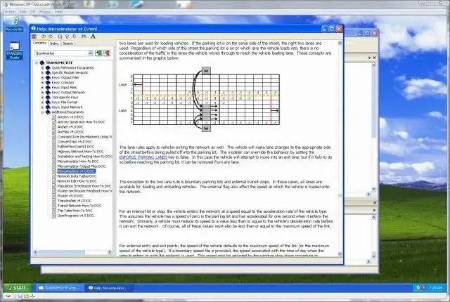Screen dimensions: 450x302
Task: Switch to the Search tab
Action: [68, 44]
